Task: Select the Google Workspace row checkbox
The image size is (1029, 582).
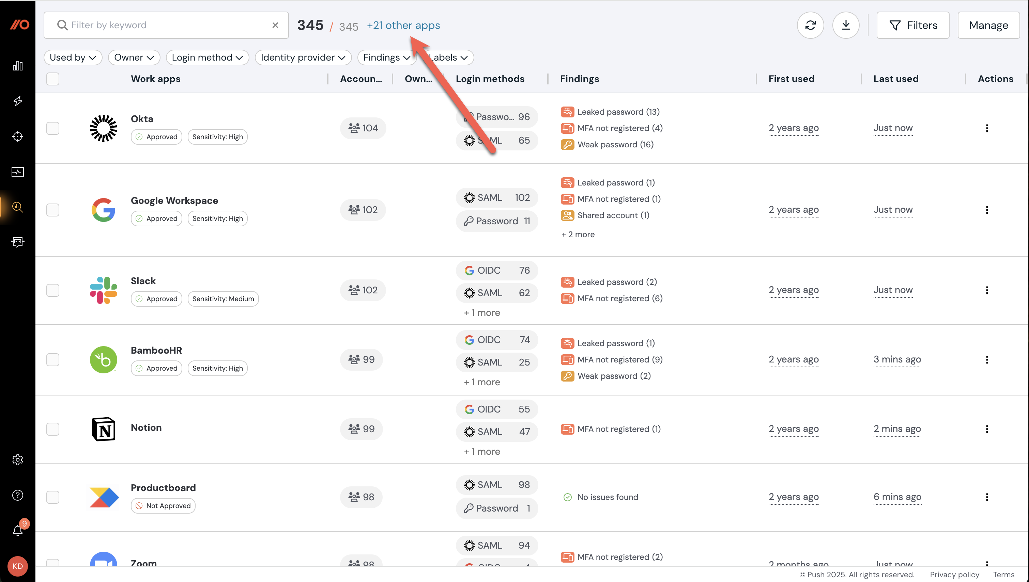Action: [53, 210]
